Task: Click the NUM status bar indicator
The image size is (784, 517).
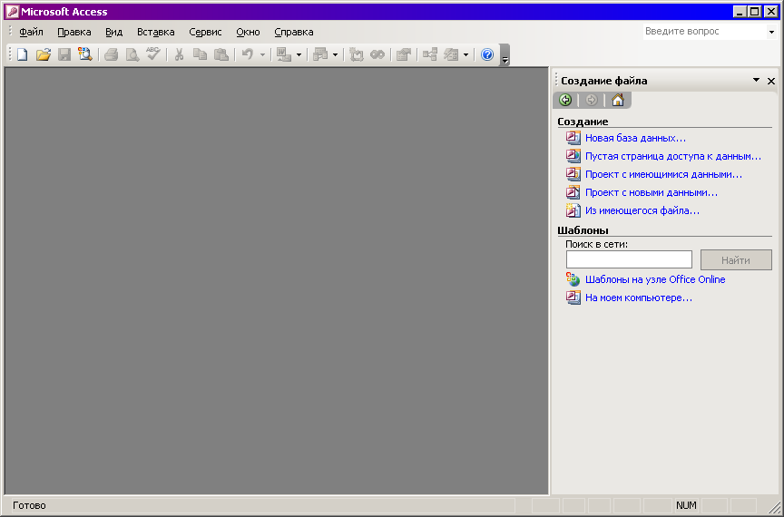Action: pos(686,505)
